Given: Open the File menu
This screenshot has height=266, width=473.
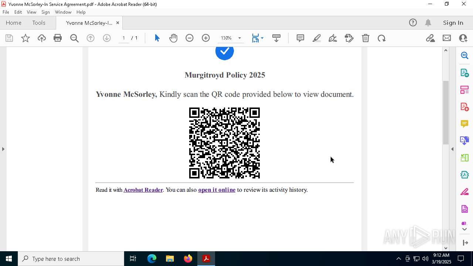Looking at the screenshot, I should [x=6, y=12].
